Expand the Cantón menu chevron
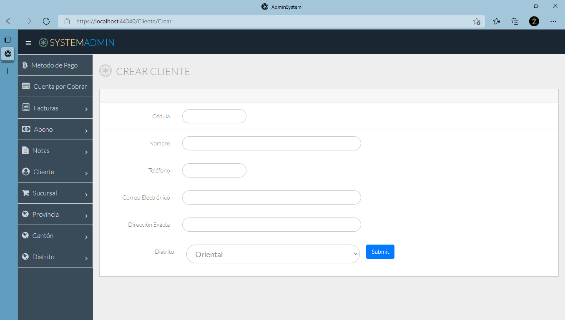Screen dimensions: 565x320 point(86,237)
